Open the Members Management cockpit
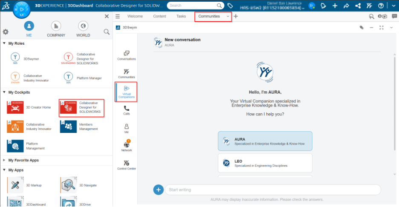 click(79, 126)
